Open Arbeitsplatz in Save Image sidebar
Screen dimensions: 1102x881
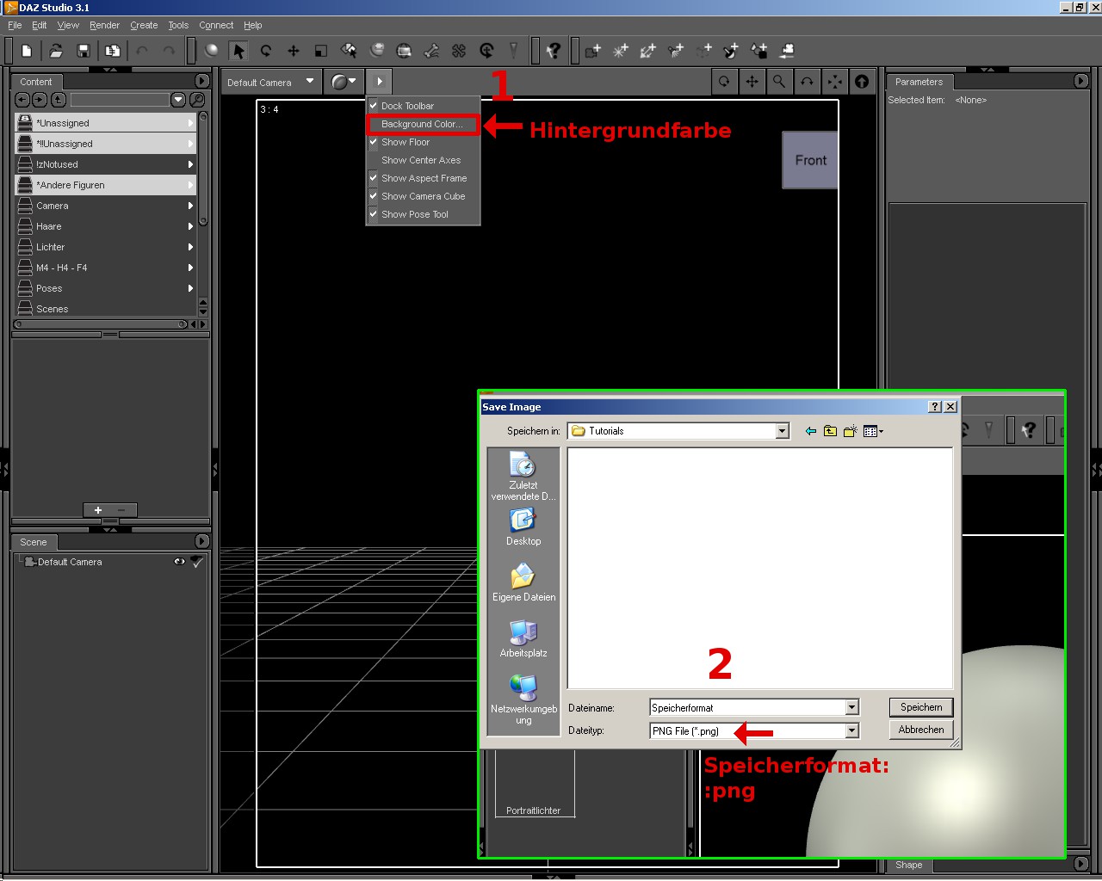coord(523,638)
